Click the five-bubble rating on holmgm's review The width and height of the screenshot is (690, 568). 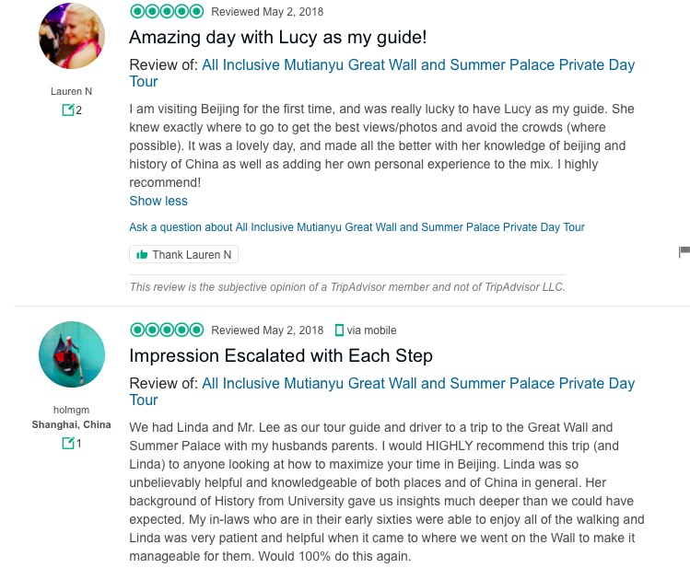167,330
